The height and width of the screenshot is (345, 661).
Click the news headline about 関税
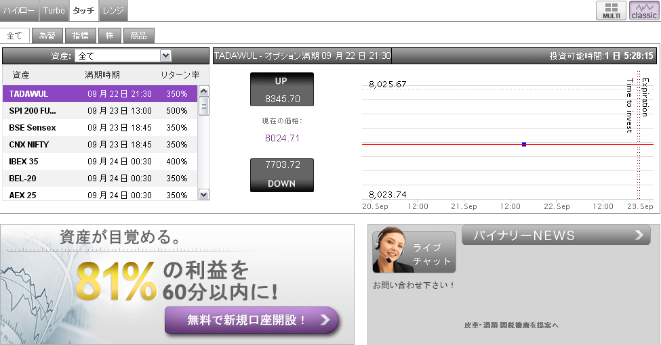click(511, 325)
